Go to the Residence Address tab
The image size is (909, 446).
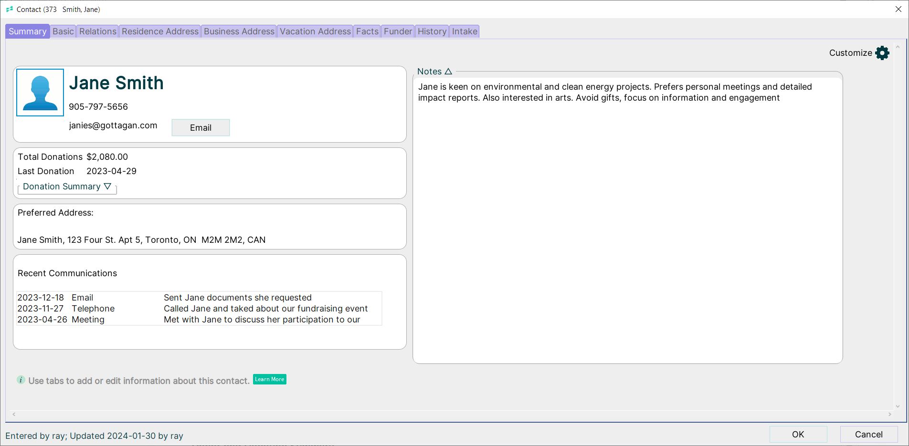[160, 31]
